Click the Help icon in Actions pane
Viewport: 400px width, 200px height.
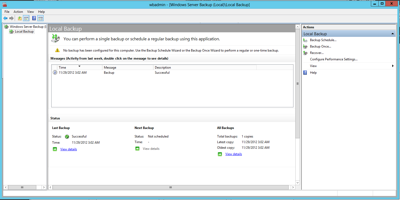click(305, 73)
